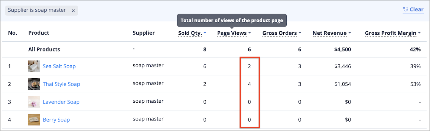This screenshot has width=430, height=131.
Task: Click the Supplier column header
Action: coord(144,33)
